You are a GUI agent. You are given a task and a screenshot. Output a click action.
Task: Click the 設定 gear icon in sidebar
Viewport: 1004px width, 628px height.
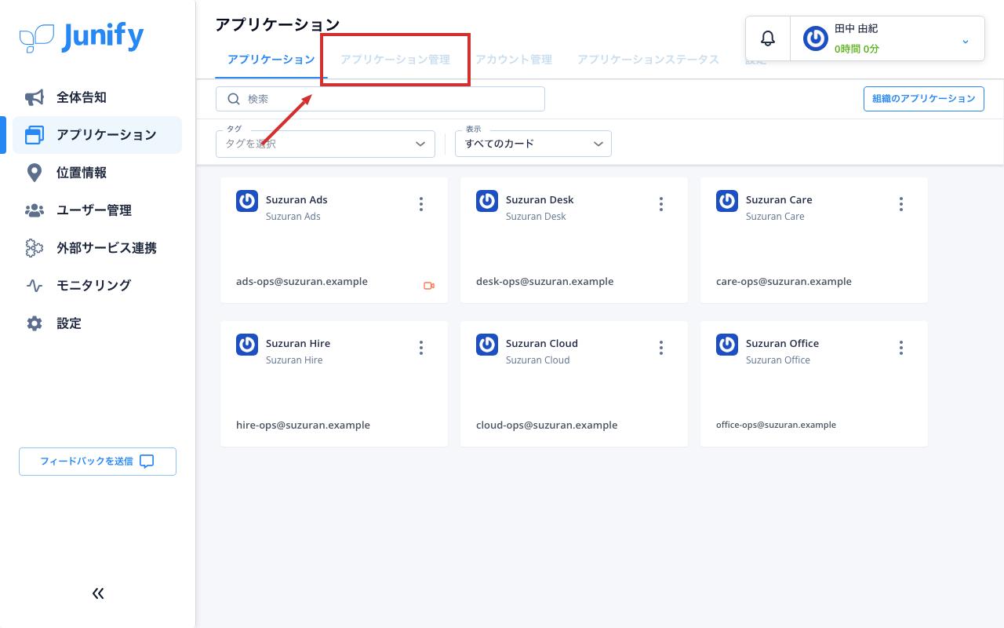(35, 323)
